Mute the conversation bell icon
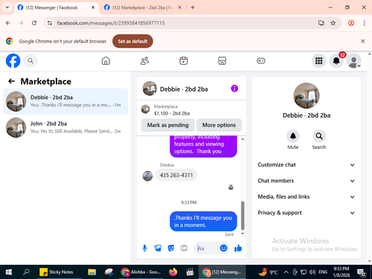Viewport: 372px width, 279px height. (293, 136)
